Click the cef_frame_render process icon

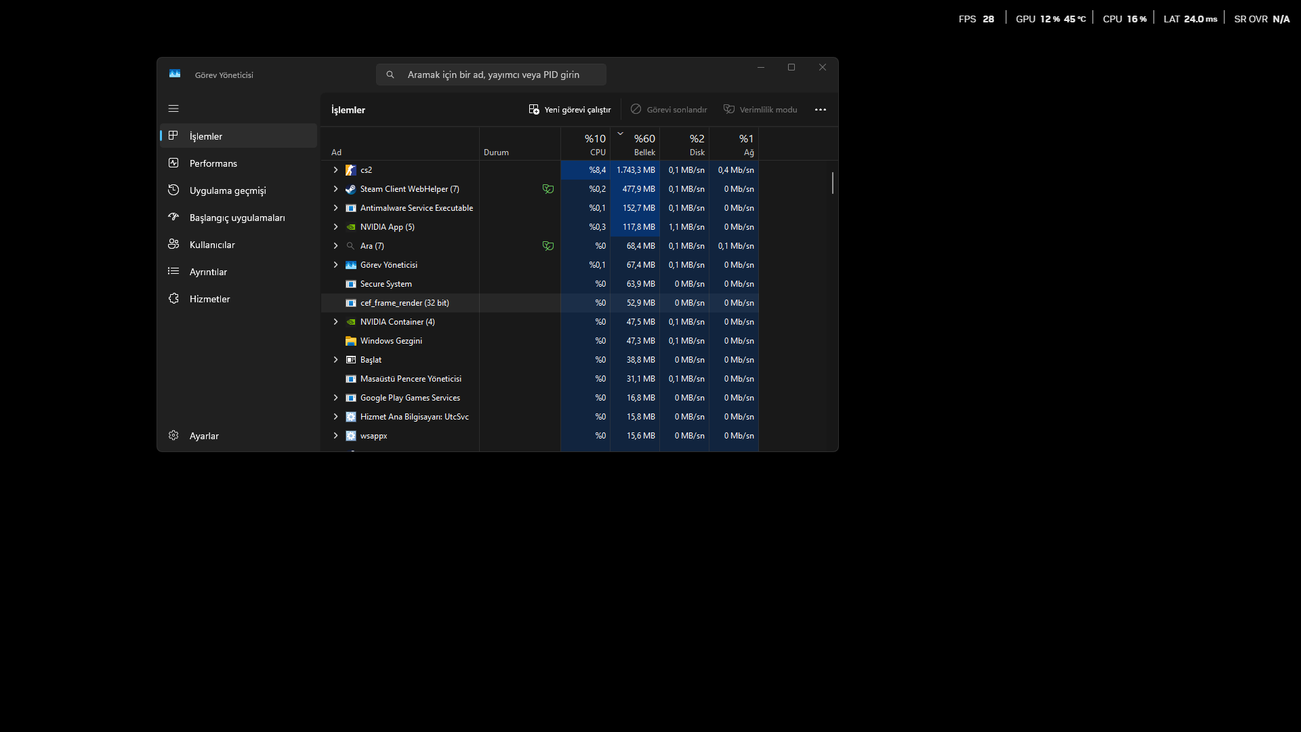(350, 303)
